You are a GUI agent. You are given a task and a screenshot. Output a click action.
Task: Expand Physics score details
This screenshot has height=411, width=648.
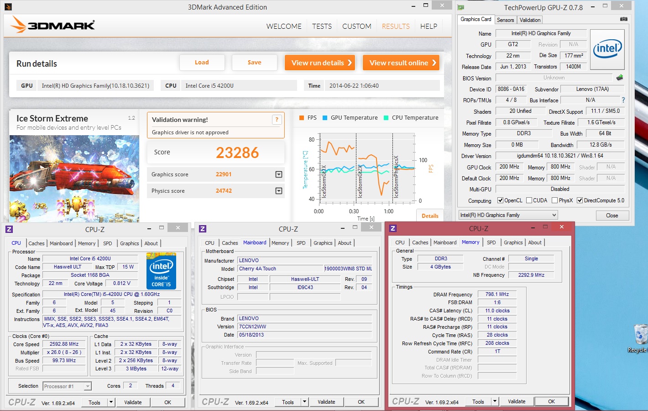(279, 191)
